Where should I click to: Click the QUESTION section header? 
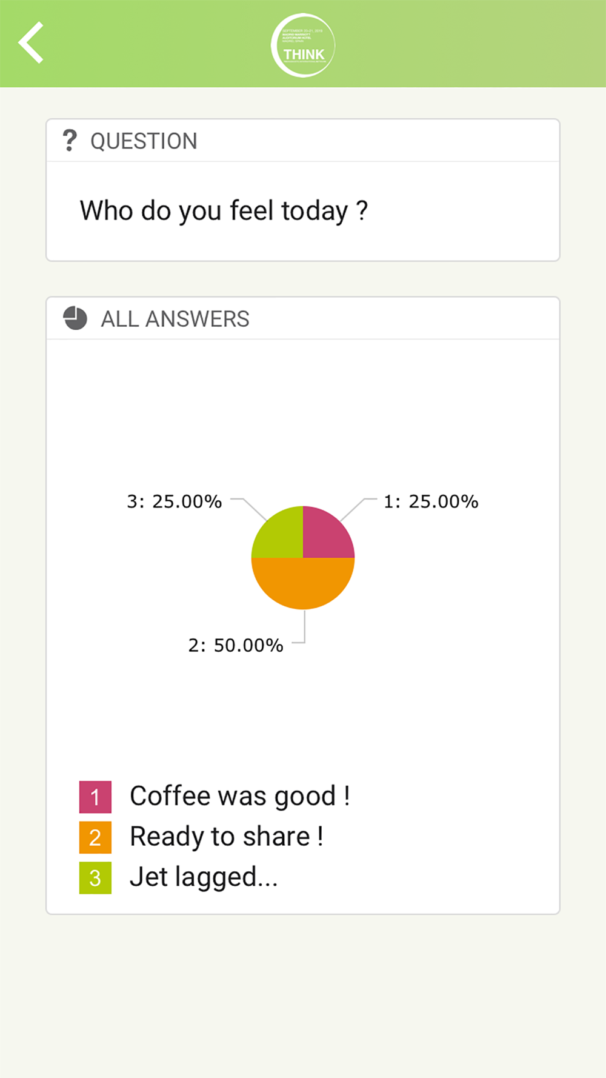303,141
